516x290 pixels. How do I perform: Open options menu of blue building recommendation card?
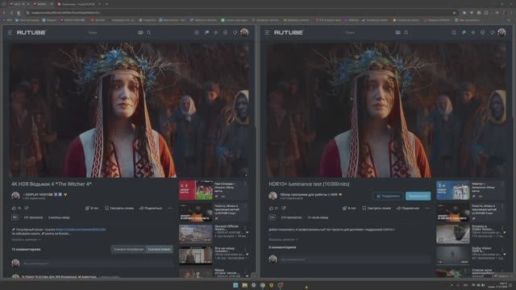[x=503, y=184]
